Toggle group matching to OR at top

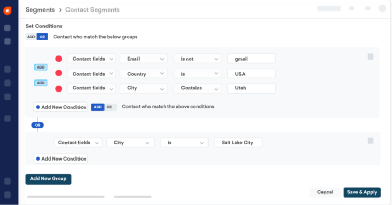[42, 37]
